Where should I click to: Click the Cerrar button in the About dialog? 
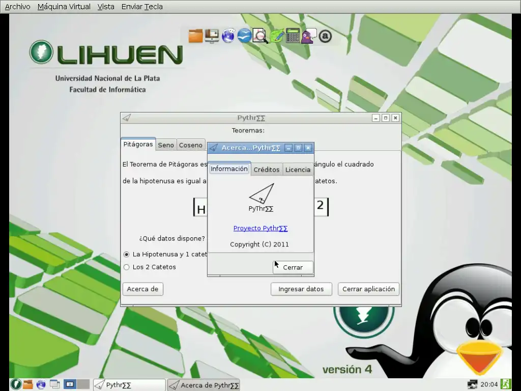click(293, 267)
